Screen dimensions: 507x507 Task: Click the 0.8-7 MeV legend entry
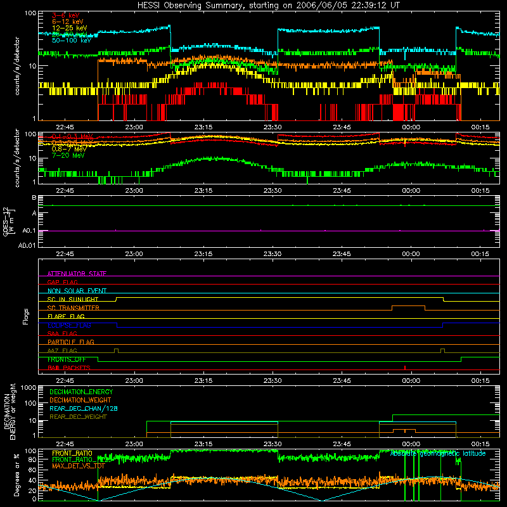pos(69,149)
